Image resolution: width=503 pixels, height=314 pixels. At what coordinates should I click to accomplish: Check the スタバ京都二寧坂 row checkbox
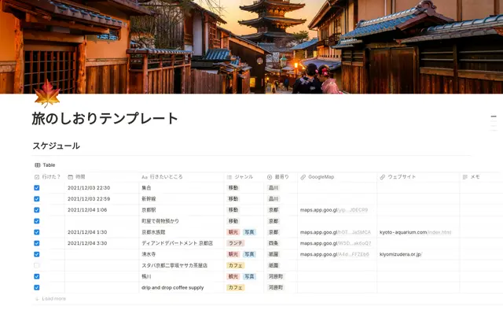coord(37,265)
